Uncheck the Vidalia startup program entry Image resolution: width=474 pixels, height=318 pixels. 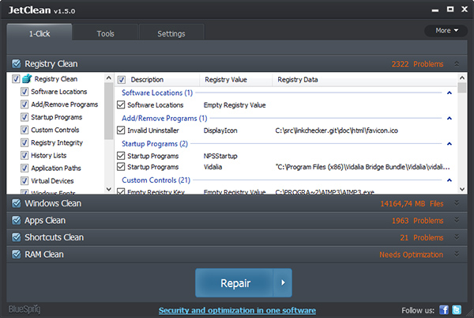pos(121,168)
